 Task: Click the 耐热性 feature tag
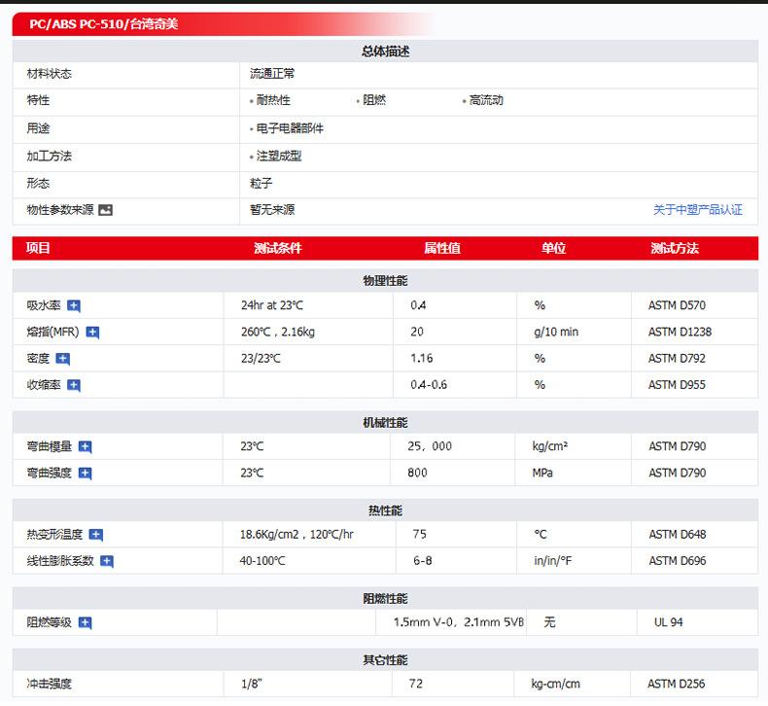coord(272,100)
